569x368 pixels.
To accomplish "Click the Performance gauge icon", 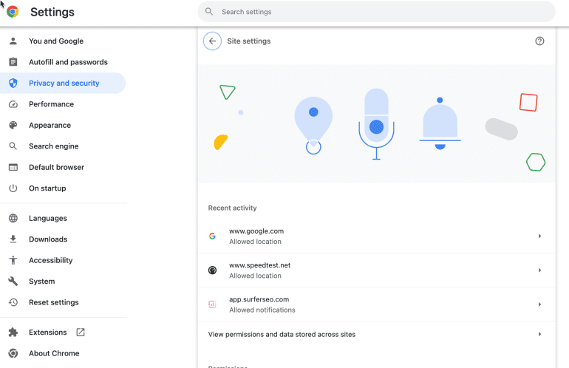I will point(13,104).
